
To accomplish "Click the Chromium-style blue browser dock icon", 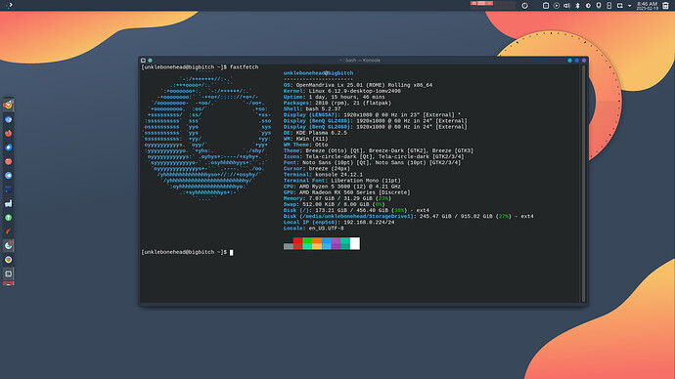I will click(8, 119).
